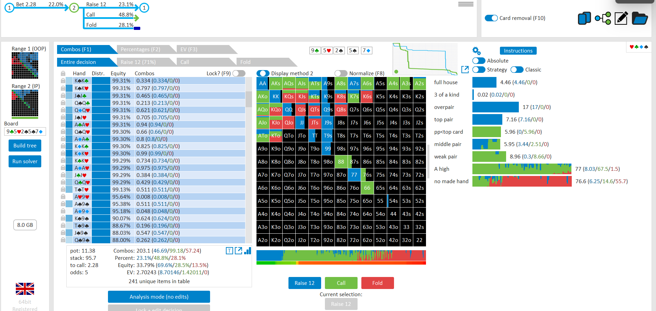Click the no made hand bar
This screenshot has height=311, width=656.
(x=522, y=181)
